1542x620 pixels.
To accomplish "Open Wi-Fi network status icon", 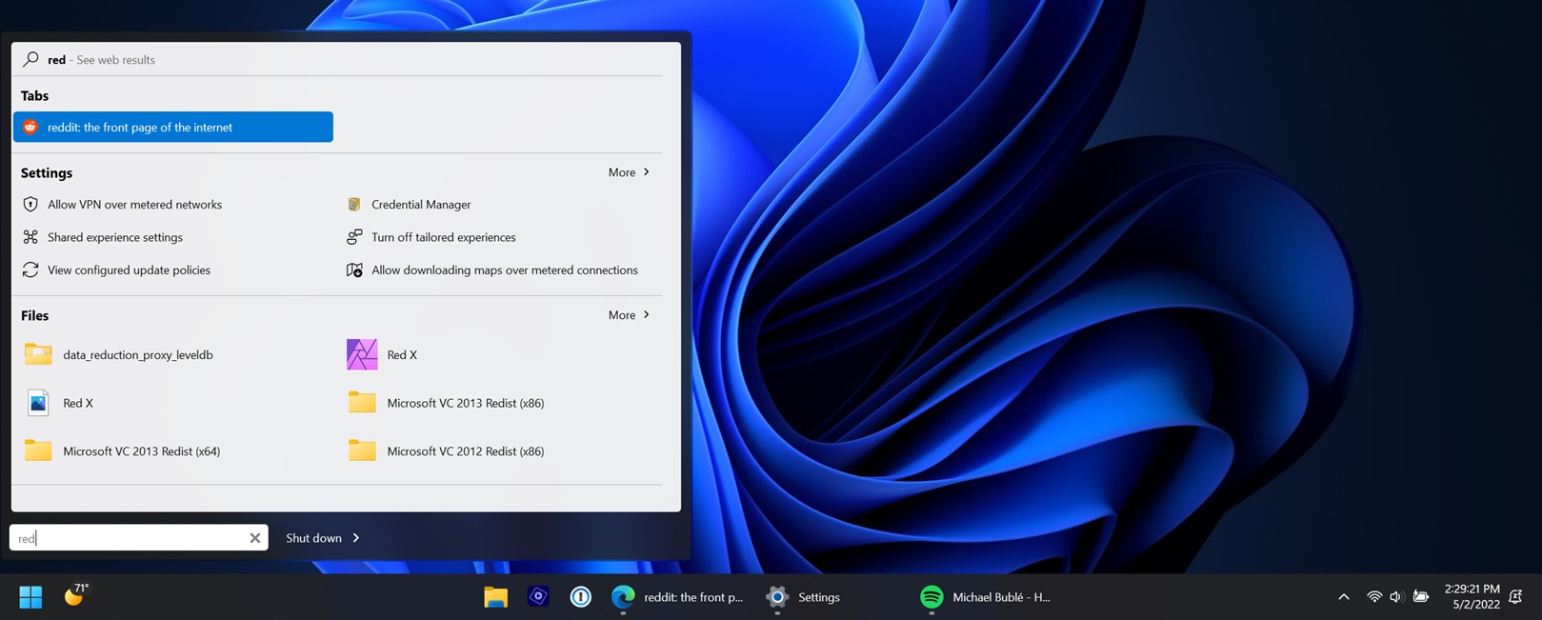I will tap(1374, 597).
